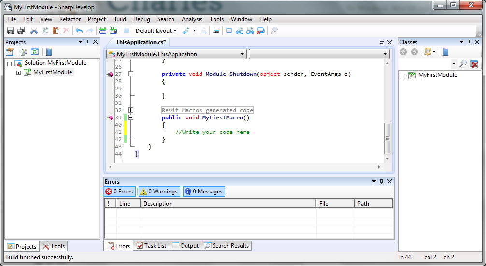Viewport: 486px width, 266px height.
Task: Switch to the Output tab
Action: click(186, 246)
